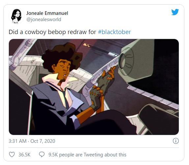
Task: Like the tweet with the heart icon
Action: 12,155
